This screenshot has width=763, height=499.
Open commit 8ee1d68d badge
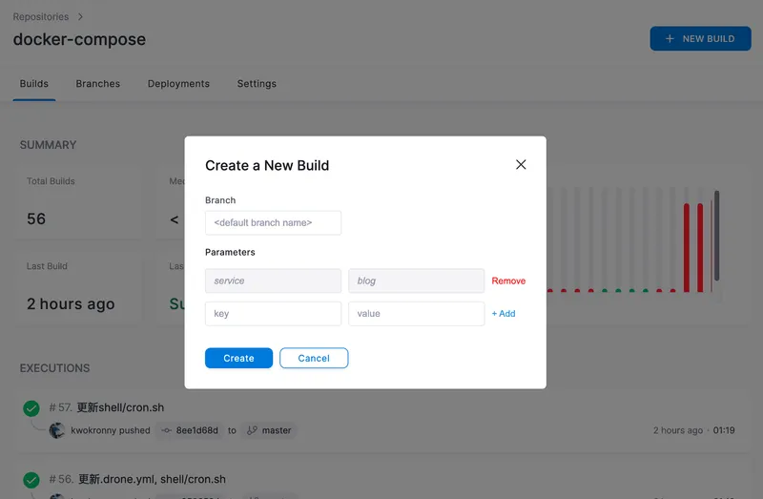190,430
